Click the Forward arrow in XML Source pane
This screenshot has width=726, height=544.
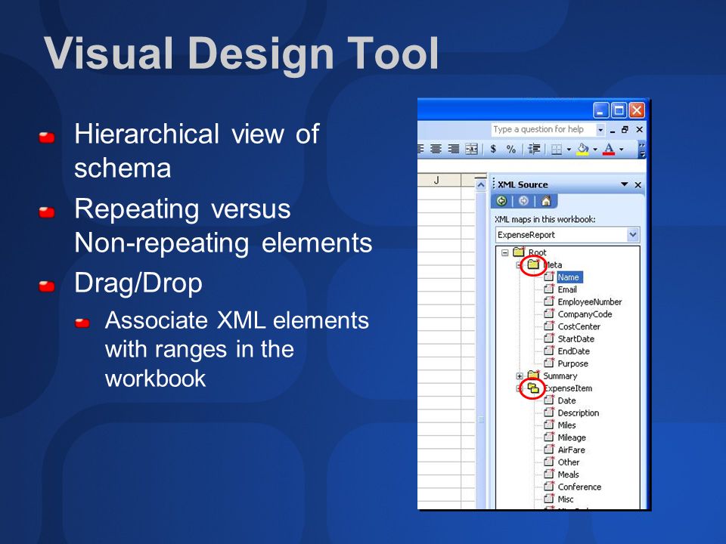point(523,201)
